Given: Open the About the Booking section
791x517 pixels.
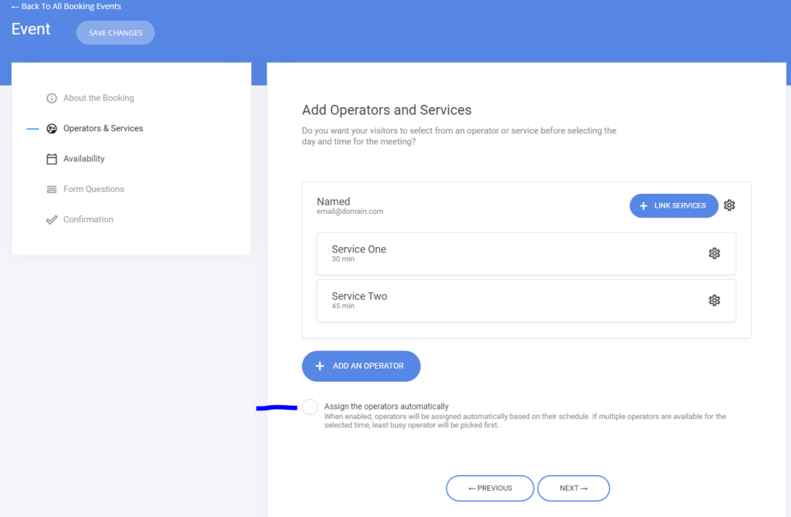Looking at the screenshot, I should pyautogui.click(x=98, y=98).
